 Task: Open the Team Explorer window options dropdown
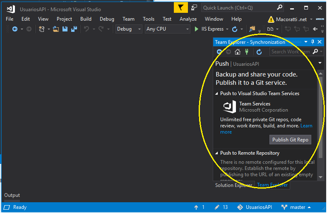tap(306, 42)
